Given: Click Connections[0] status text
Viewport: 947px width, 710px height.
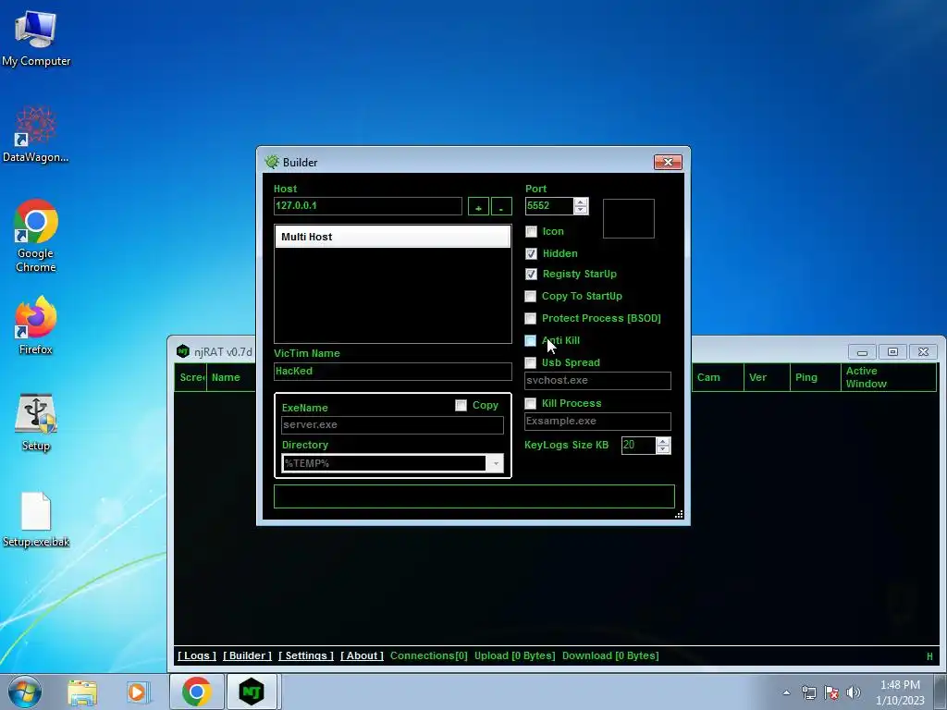Looking at the screenshot, I should [x=429, y=655].
